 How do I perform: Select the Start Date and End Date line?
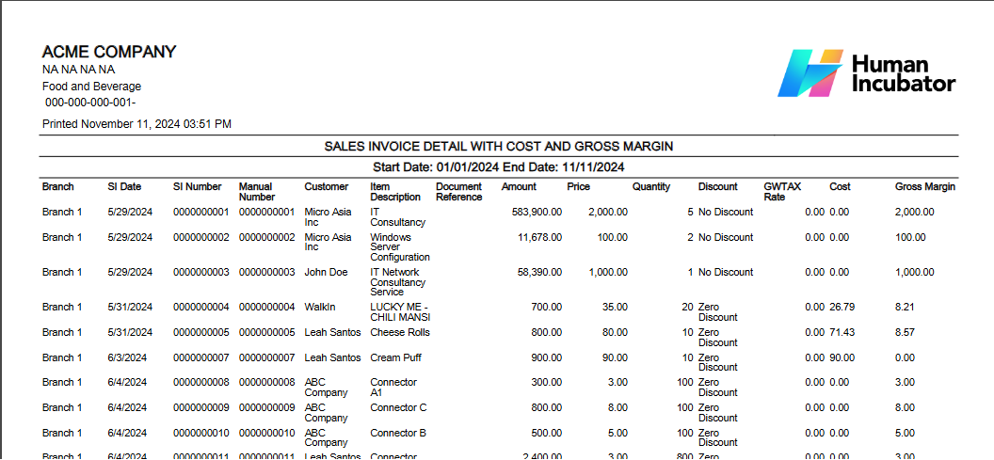coord(498,167)
